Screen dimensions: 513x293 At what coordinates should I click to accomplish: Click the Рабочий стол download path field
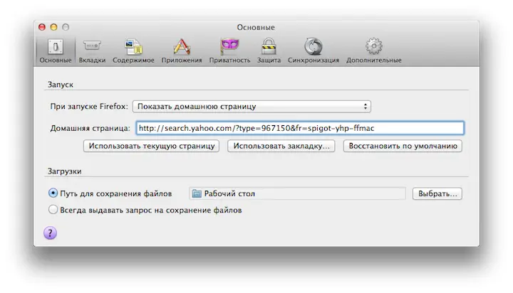(x=297, y=193)
